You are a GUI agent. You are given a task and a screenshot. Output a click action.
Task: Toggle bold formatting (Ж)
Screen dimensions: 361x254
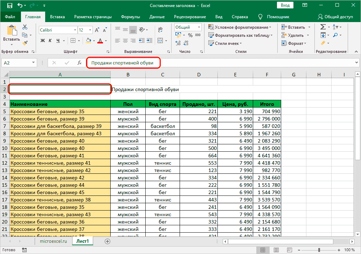tap(43, 40)
